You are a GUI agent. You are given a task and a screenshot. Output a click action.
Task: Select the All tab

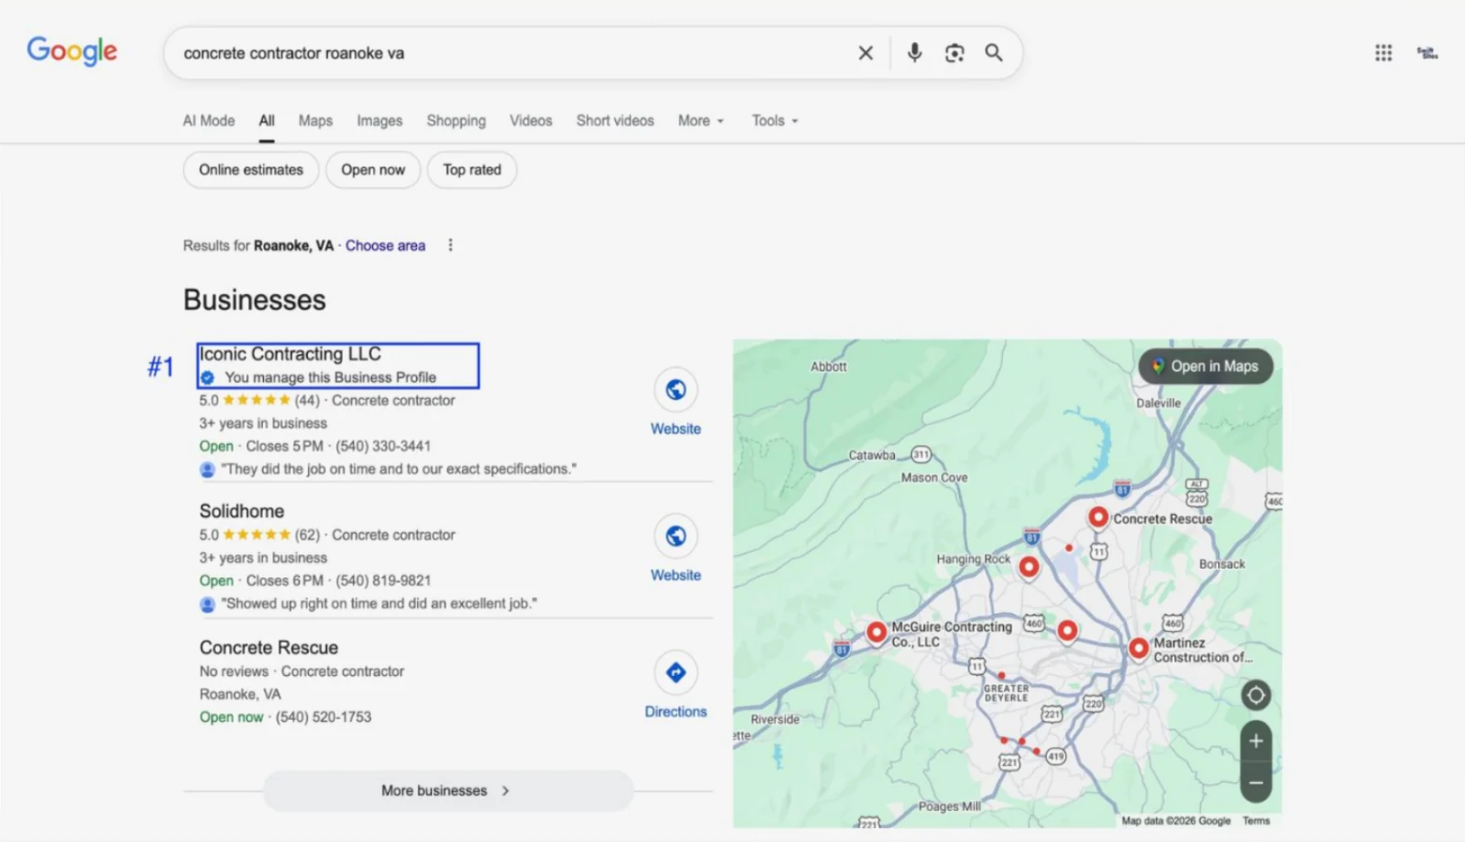click(x=267, y=121)
